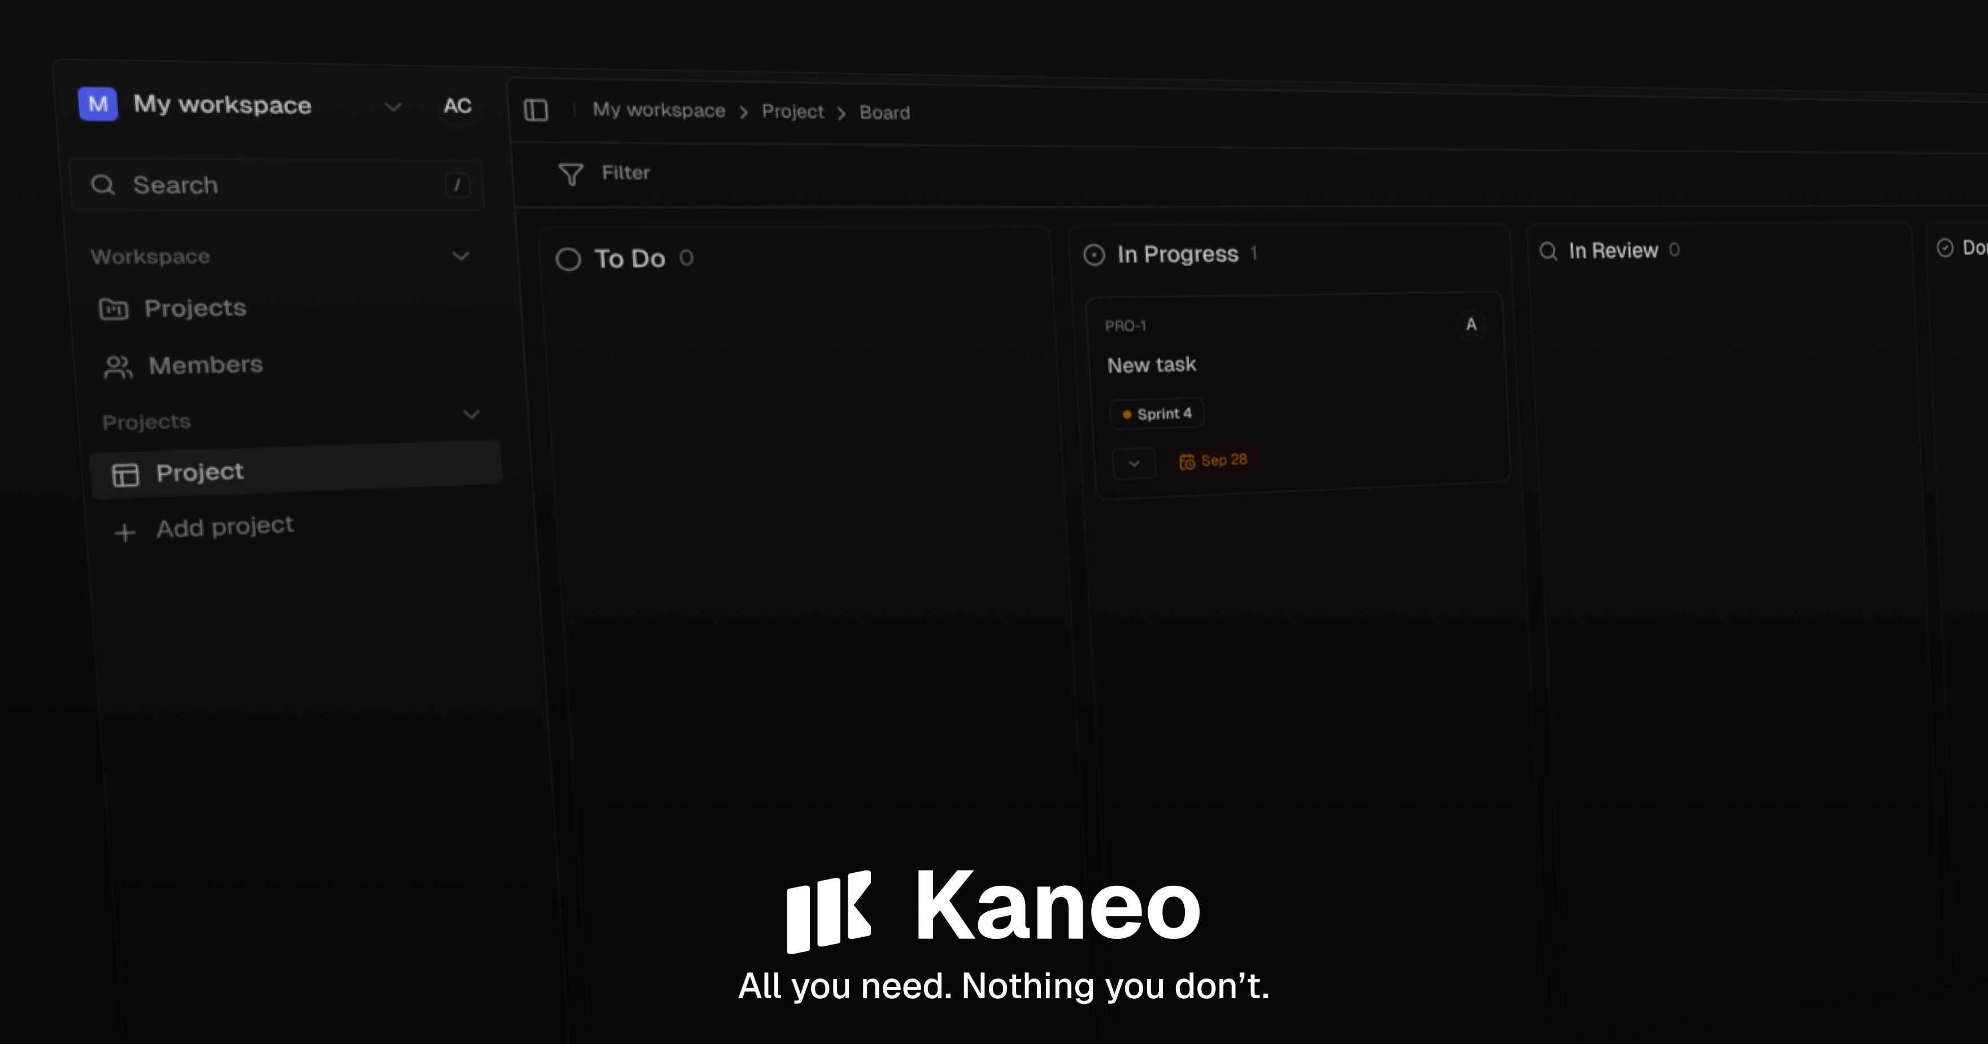
Task: Click the sidebar toggle panel icon
Action: pyautogui.click(x=535, y=110)
